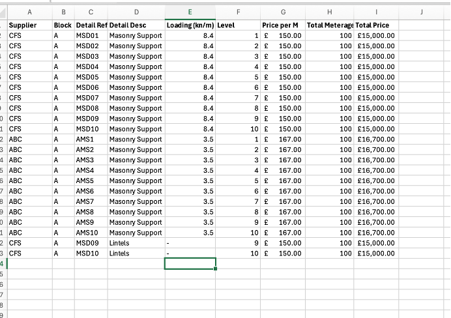The image size is (451, 318).
Task: Click level value 10 in AMS10 row
Action: pyautogui.click(x=238, y=233)
